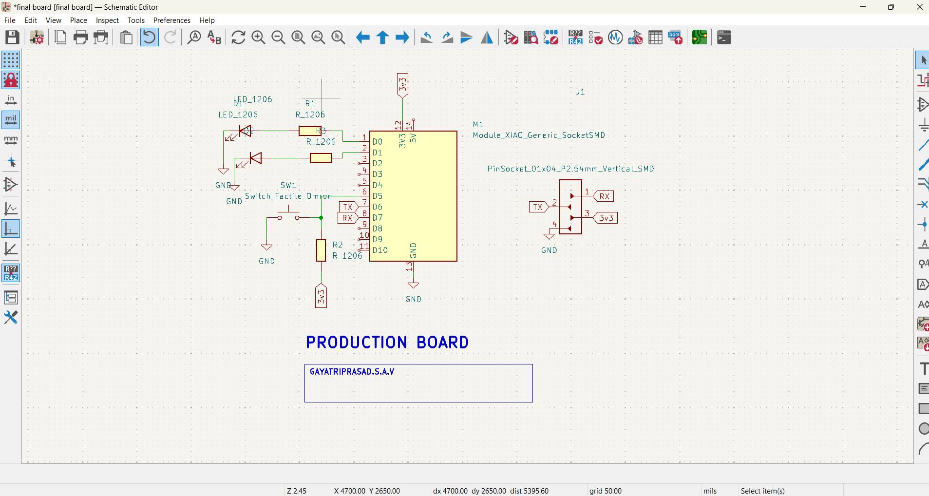
Task: Click the Save schematic icon
Action: 12,38
